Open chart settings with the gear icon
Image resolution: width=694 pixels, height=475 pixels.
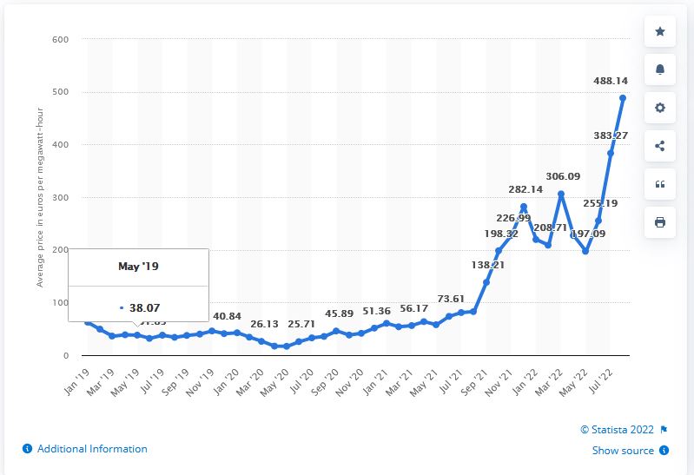tap(659, 108)
